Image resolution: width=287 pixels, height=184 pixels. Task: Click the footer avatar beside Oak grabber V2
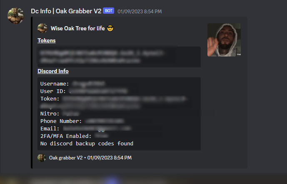pyautogui.click(x=42, y=158)
